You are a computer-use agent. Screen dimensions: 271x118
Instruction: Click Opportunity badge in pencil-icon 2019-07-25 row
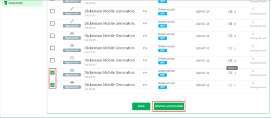[x=72, y=26]
